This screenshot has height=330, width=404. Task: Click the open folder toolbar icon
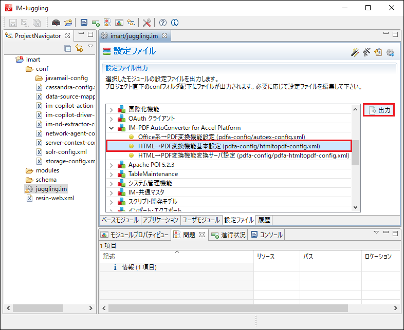68,23
